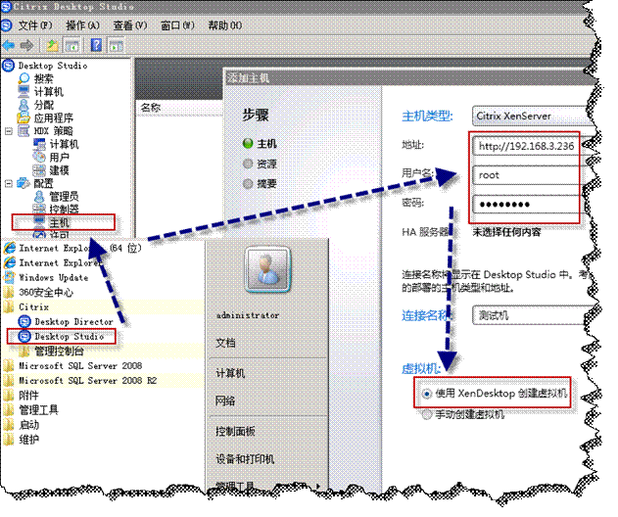
Task: Select 使用 XenDesktop 创建虚拟机 radio button
Action: (426, 394)
